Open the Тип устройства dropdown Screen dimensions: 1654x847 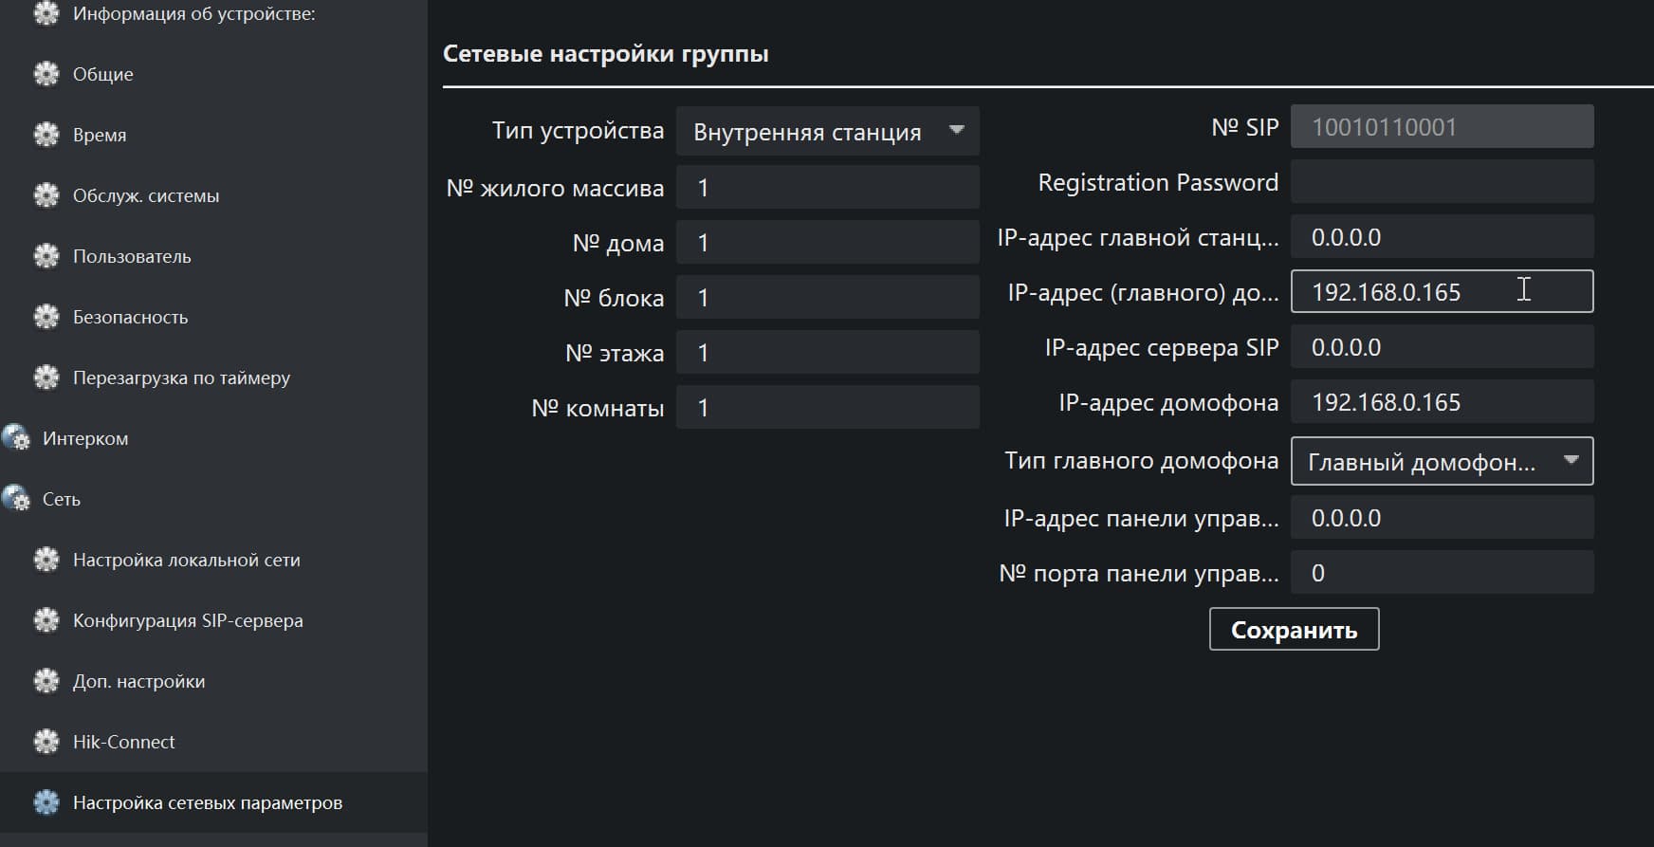(826, 132)
